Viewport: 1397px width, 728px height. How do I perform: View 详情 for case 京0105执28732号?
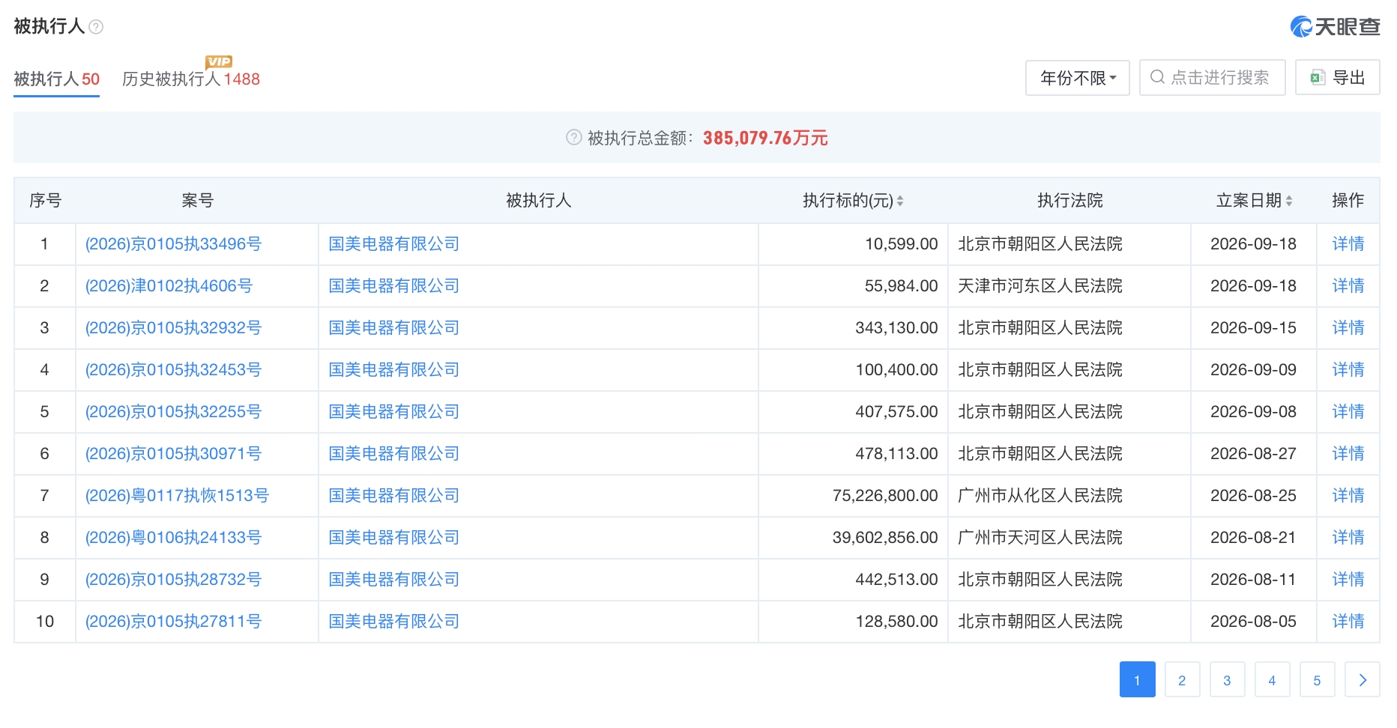point(1348,580)
